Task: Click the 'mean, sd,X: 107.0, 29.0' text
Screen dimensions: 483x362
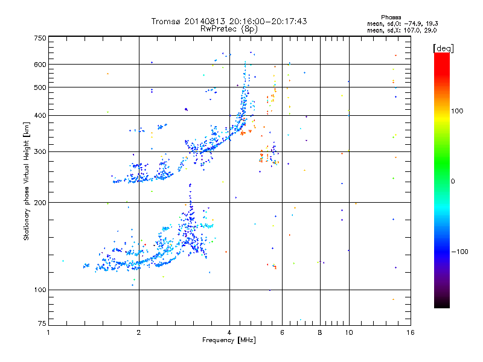Action: pos(401,30)
